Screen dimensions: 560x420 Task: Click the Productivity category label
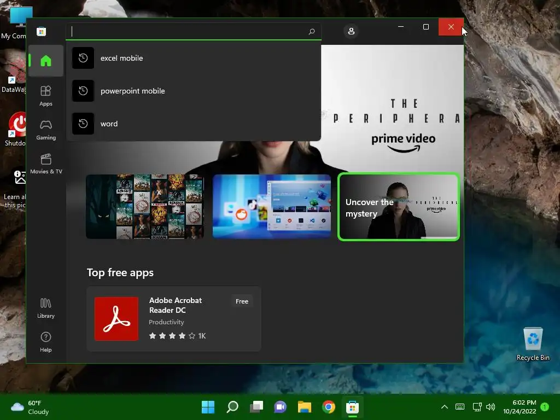166,322
